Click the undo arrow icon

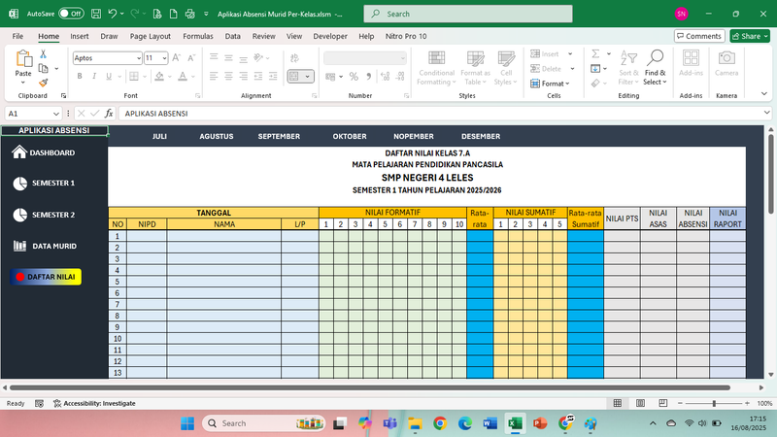click(114, 15)
